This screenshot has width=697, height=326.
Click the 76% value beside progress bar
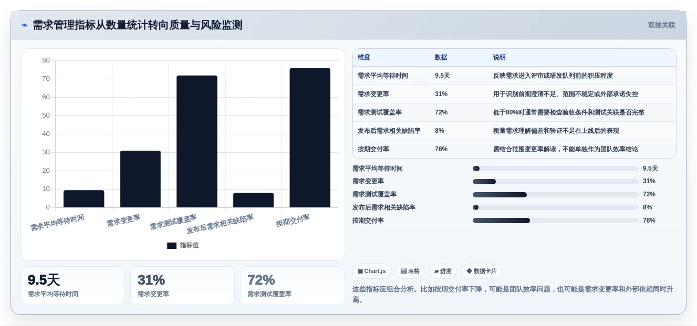[649, 220]
